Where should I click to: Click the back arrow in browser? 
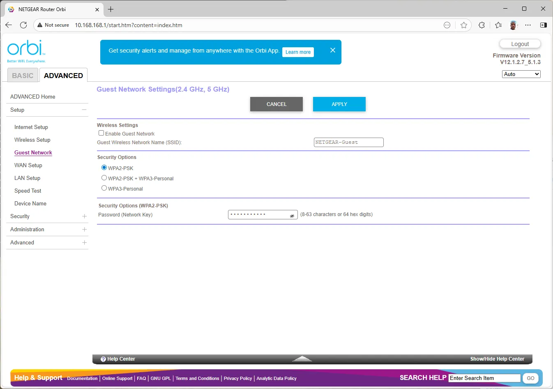point(9,25)
